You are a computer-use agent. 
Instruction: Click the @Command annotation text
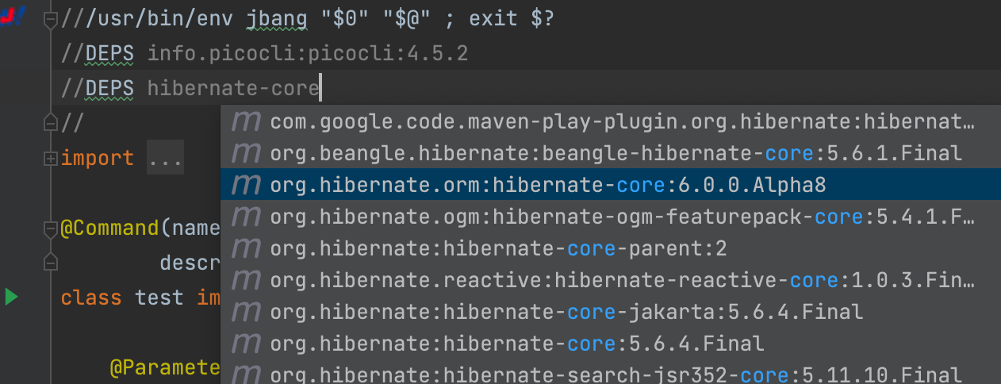110,228
